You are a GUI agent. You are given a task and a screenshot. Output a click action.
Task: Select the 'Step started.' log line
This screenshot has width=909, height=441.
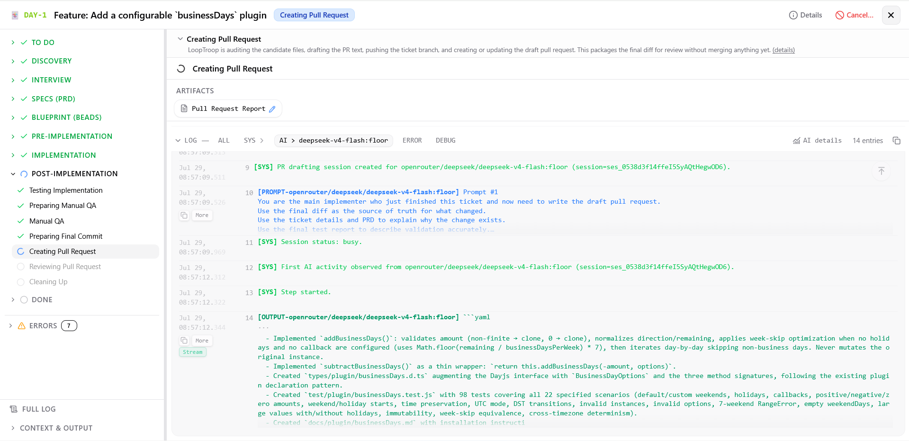pyautogui.click(x=294, y=292)
